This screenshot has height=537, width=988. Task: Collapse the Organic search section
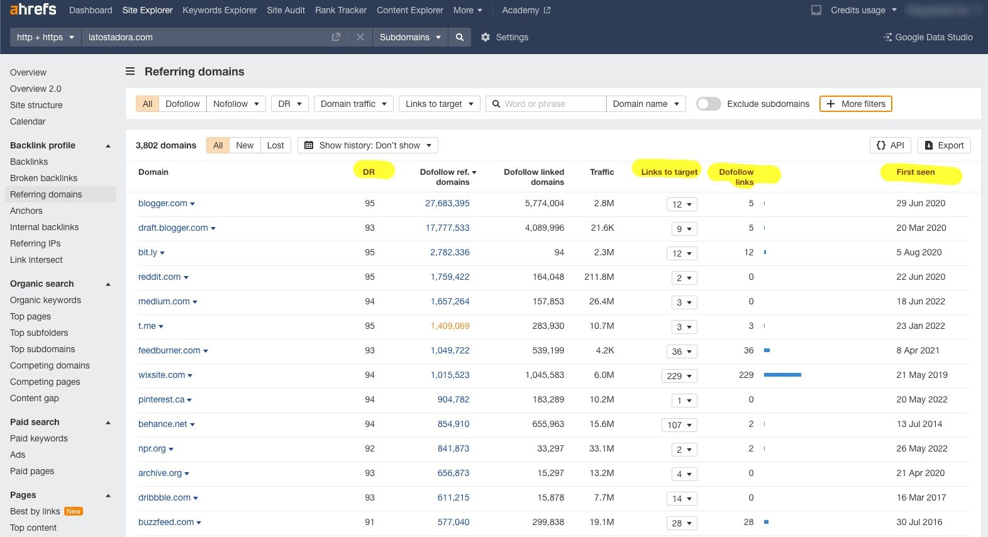tap(108, 284)
